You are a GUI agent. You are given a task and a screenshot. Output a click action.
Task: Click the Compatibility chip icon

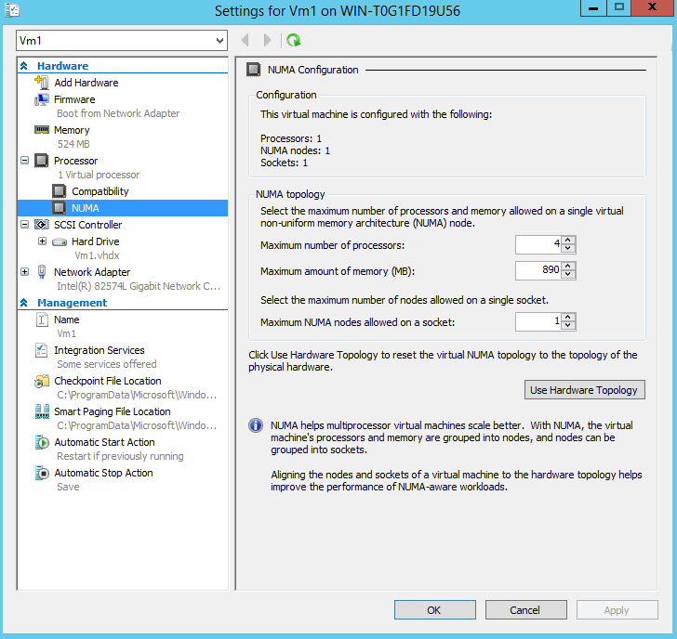[x=60, y=191]
